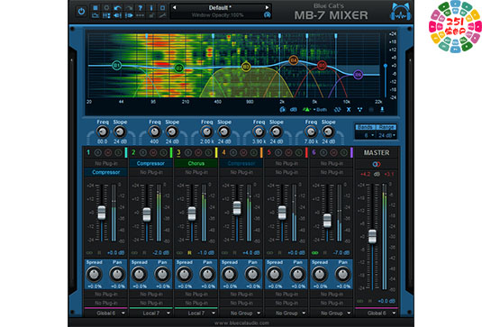Click the redo arrow in toolbar
The height and width of the screenshot is (327, 482).
[129, 8]
